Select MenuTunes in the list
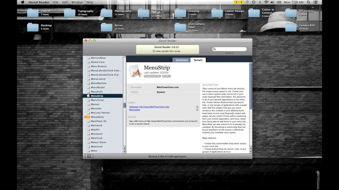 coord(103,100)
